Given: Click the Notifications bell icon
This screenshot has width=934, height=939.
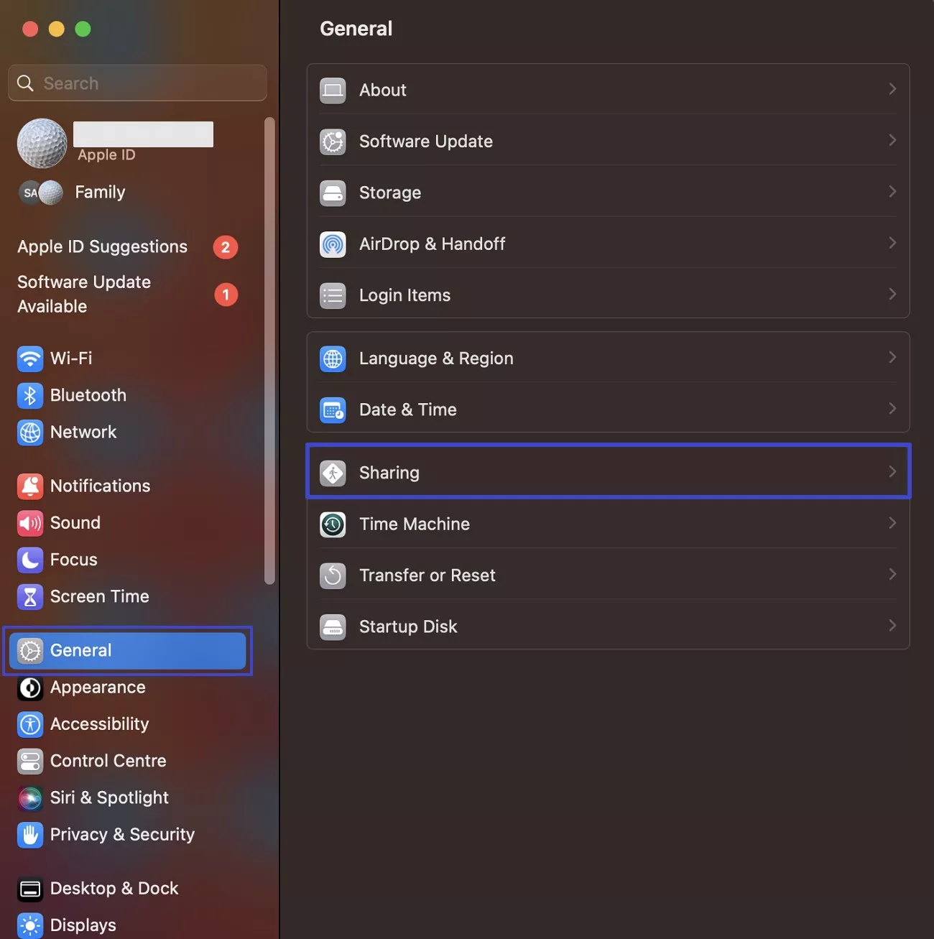Looking at the screenshot, I should (29, 486).
